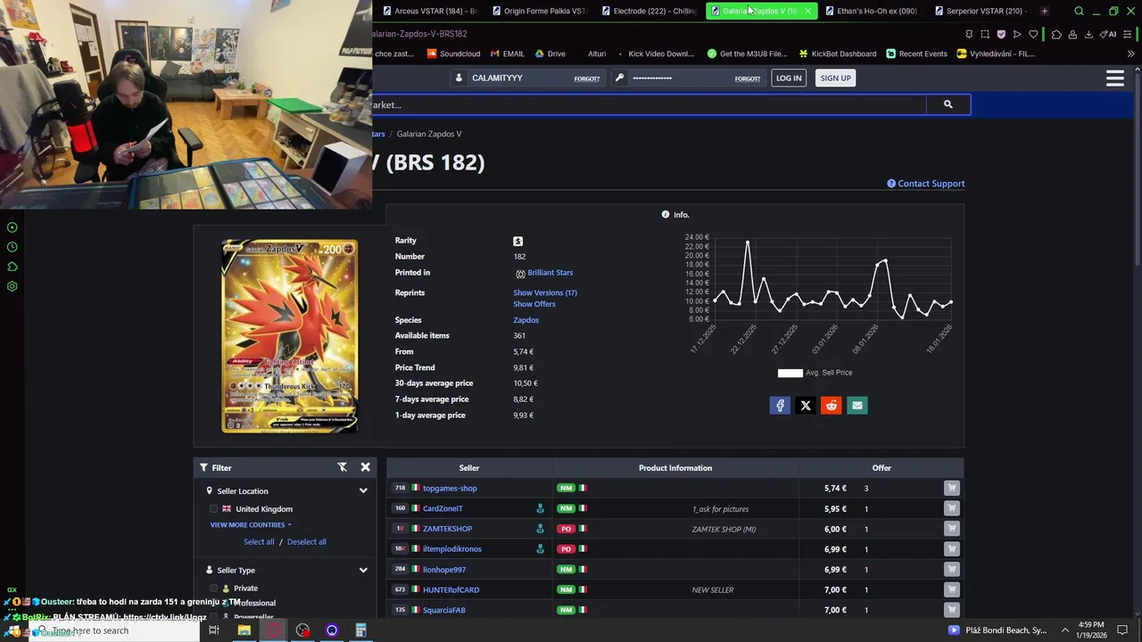Click Deselect all countries link

click(307, 542)
